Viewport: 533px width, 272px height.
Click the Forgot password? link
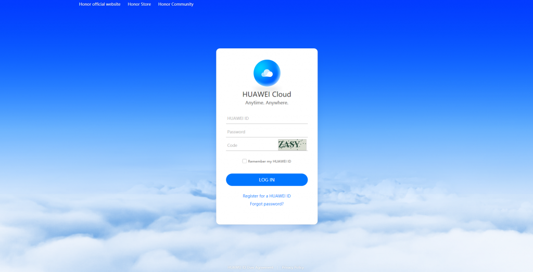267,204
